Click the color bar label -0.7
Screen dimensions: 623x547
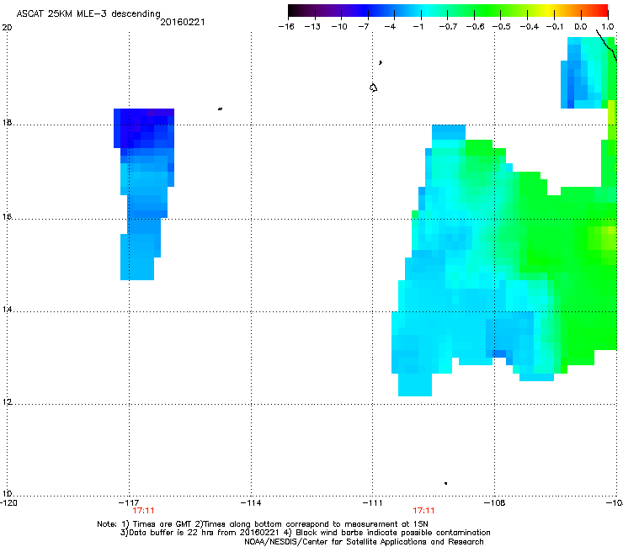click(x=448, y=27)
